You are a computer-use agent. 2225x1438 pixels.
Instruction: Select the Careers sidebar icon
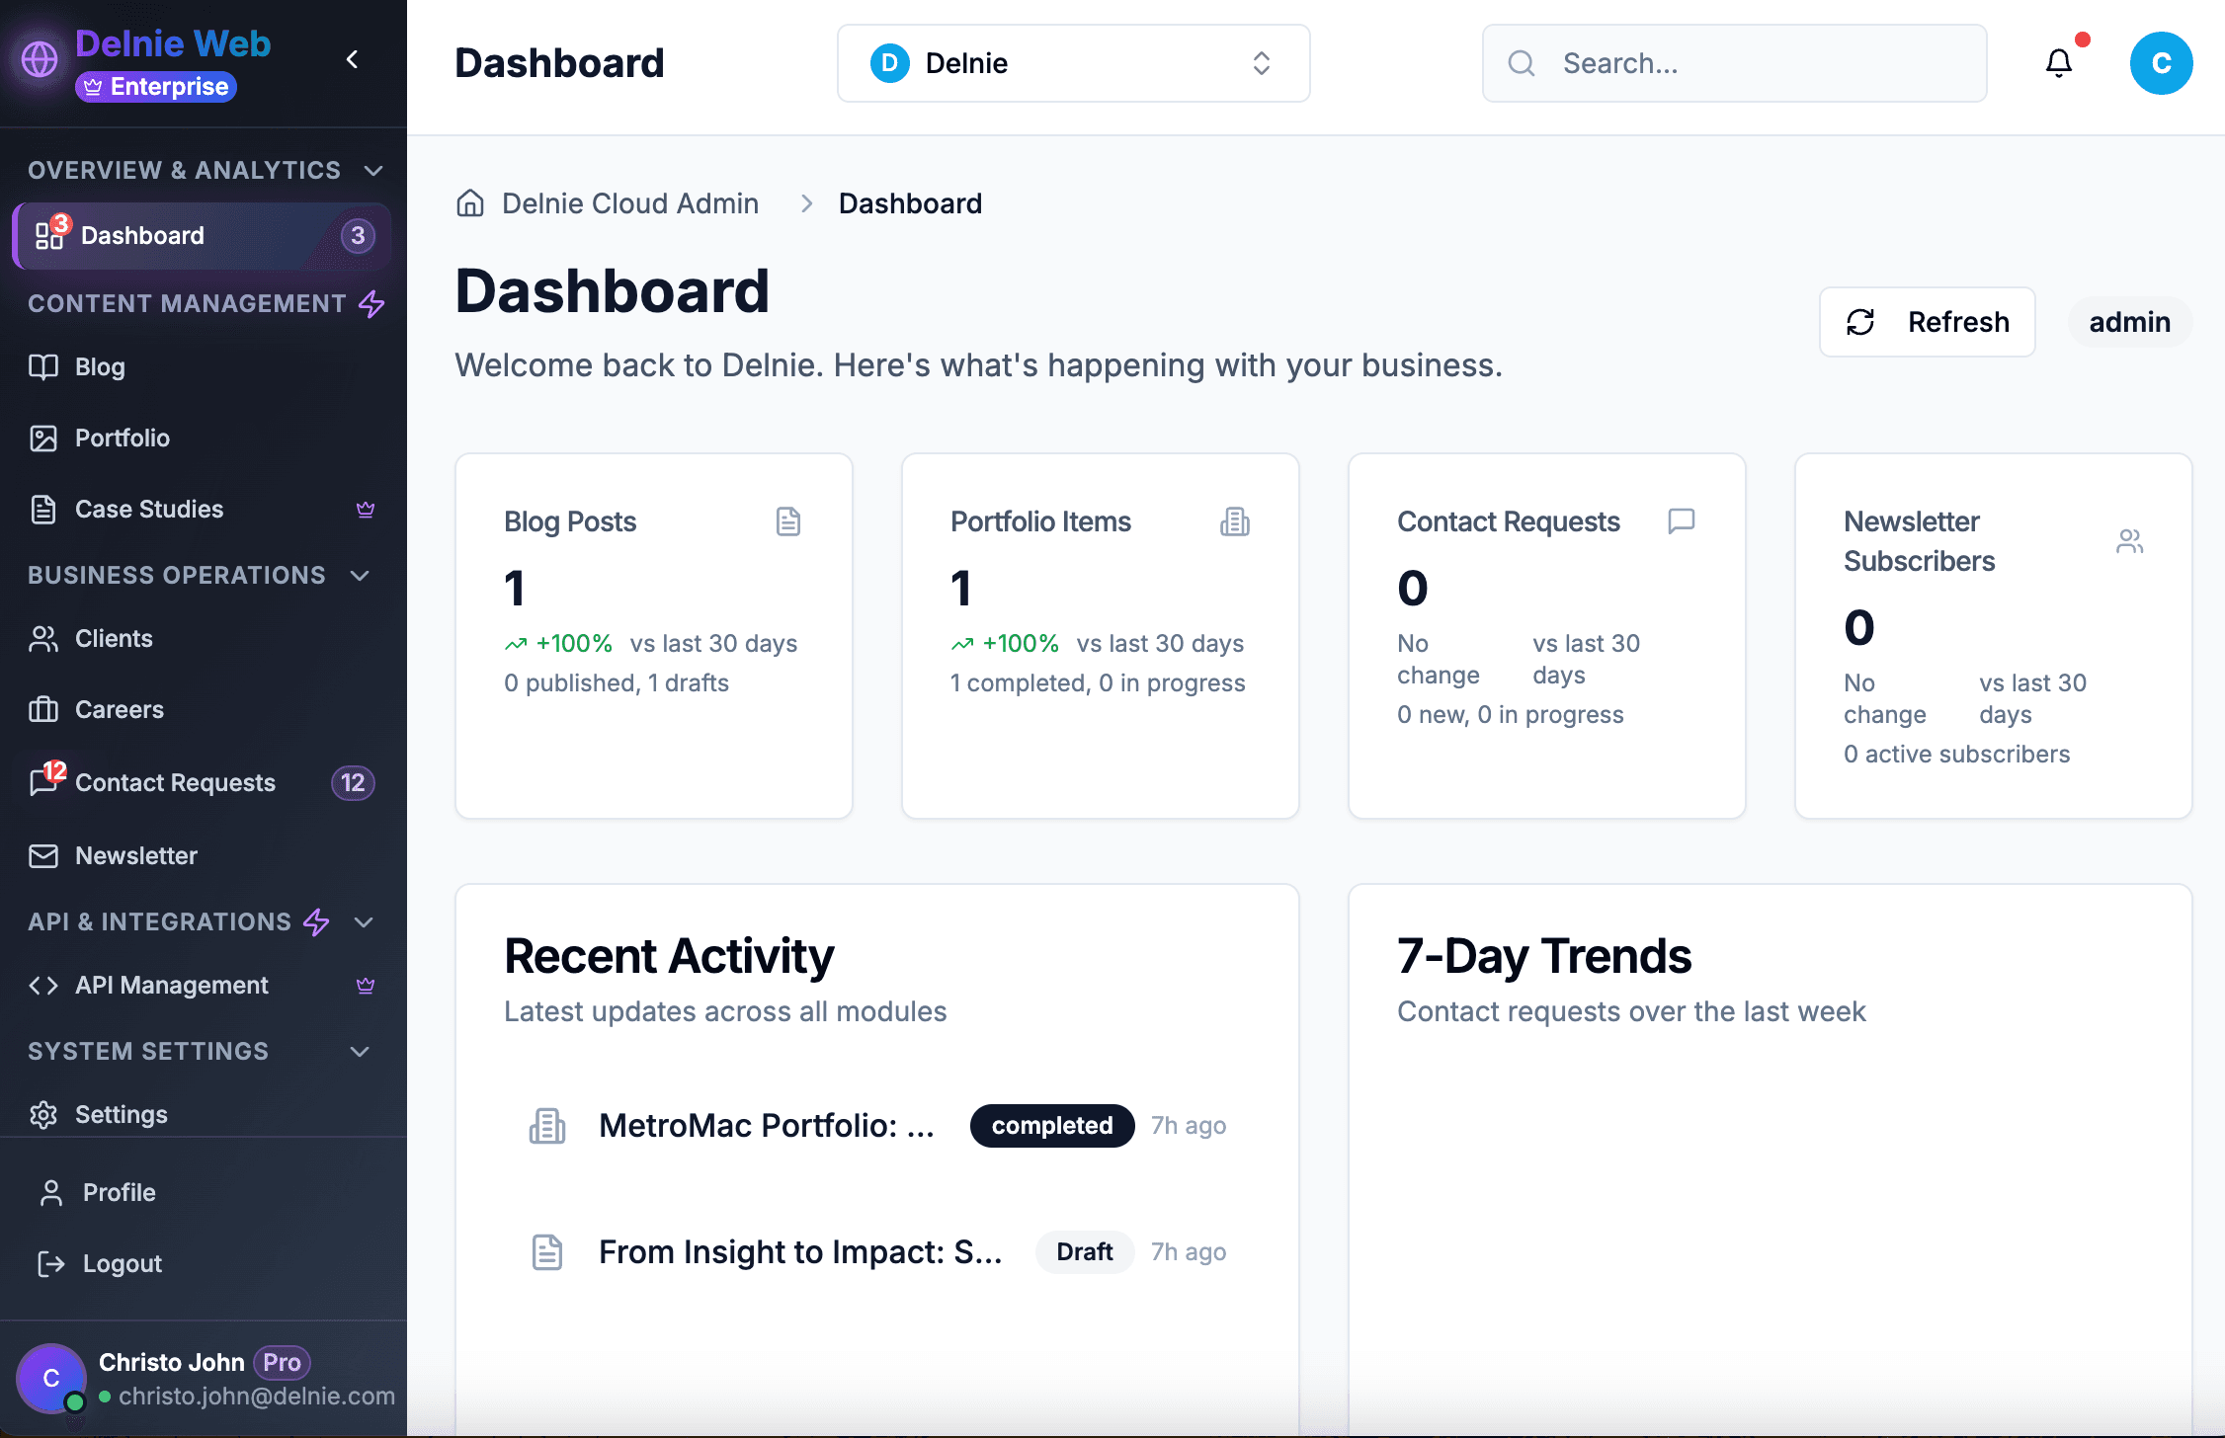pyautogui.click(x=42, y=709)
